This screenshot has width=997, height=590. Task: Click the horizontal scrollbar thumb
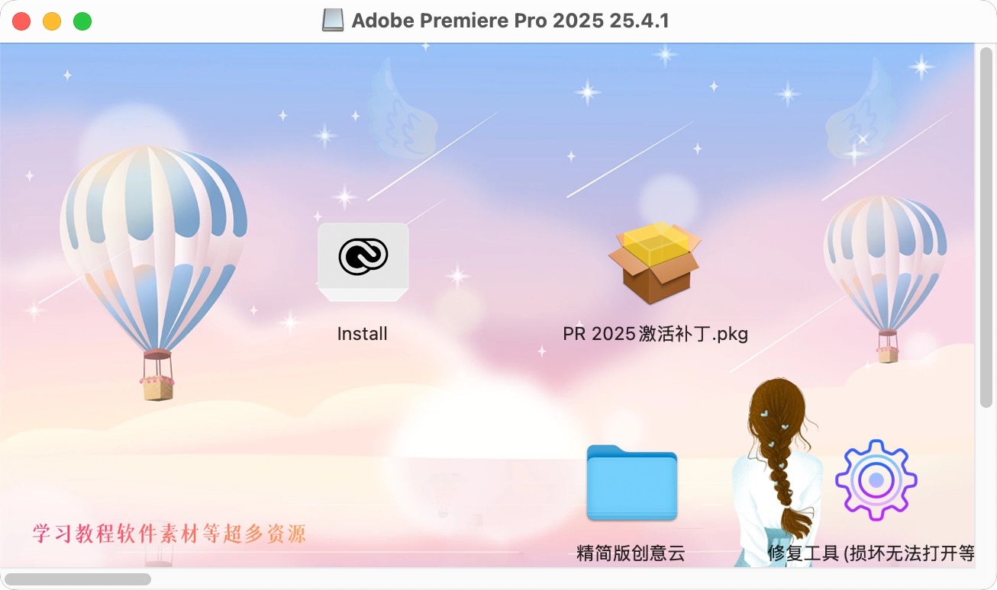(x=77, y=579)
